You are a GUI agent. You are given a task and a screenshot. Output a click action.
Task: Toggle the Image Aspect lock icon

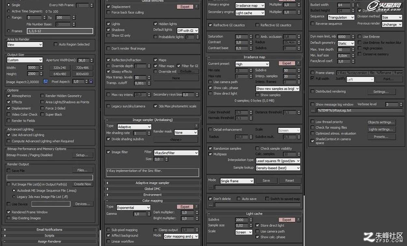pos(46,82)
